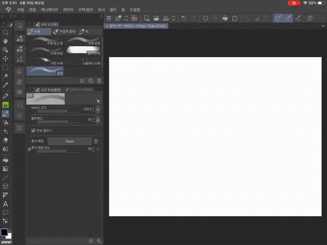327x245 pixels.
Task: Open file with folder icon
Action: click(x=156, y=18)
